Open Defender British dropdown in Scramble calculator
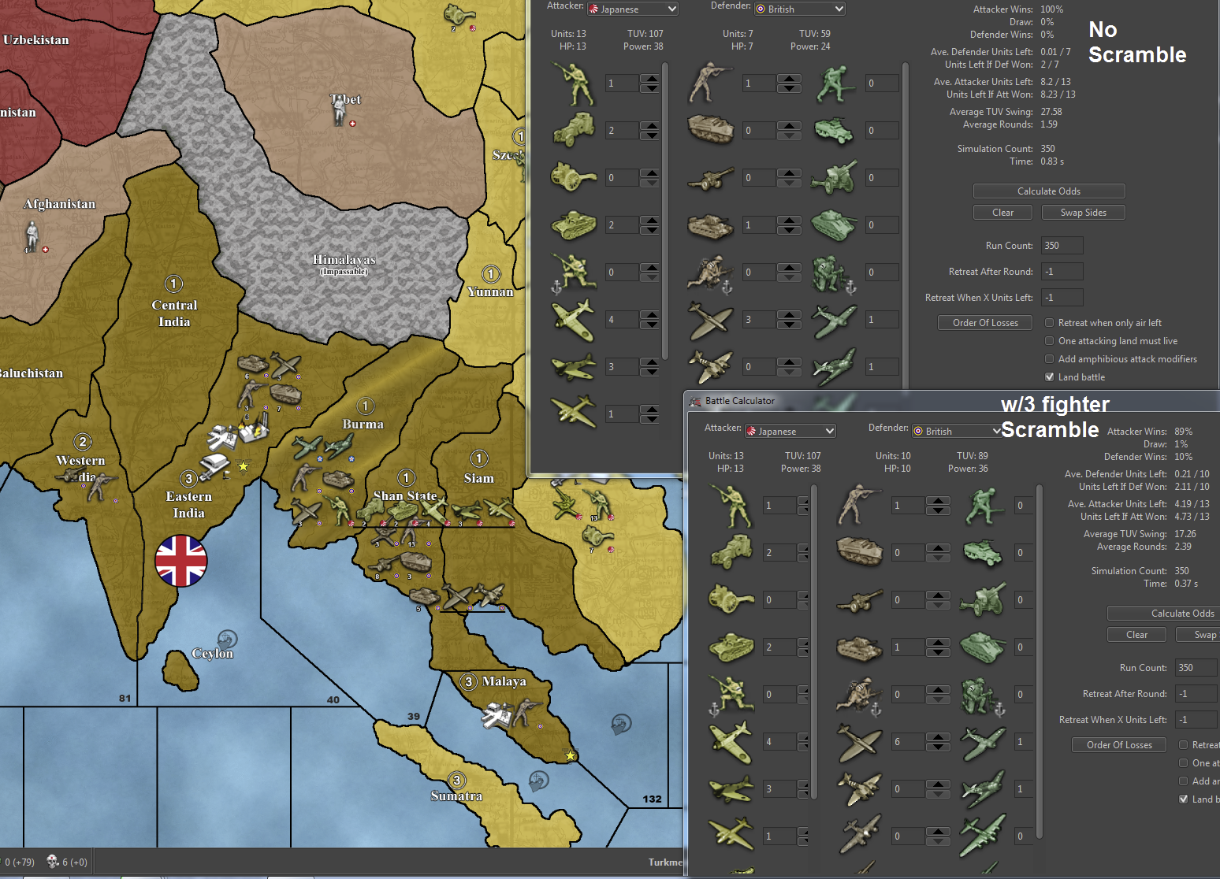This screenshot has width=1220, height=879. tap(957, 431)
